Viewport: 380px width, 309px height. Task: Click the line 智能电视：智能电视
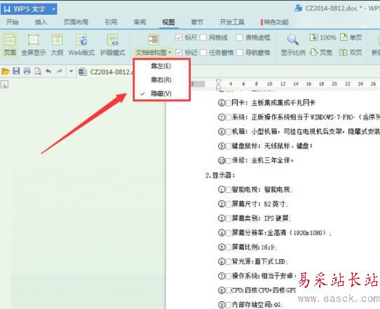click(255, 190)
